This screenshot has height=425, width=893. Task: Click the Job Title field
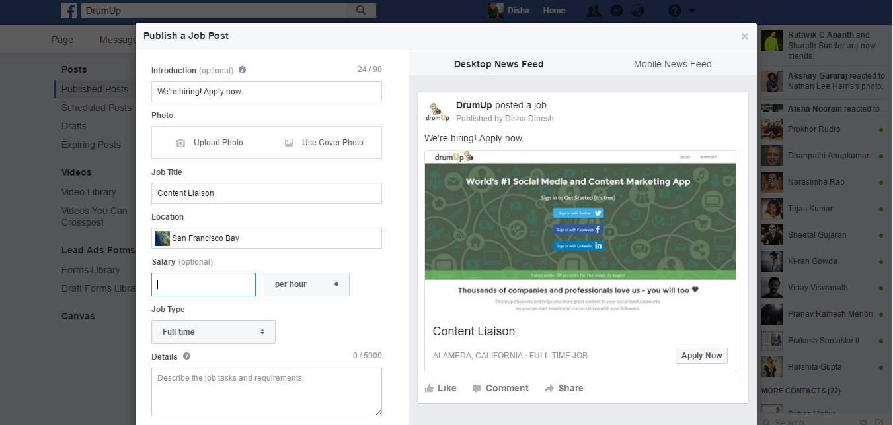(x=266, y=193)
